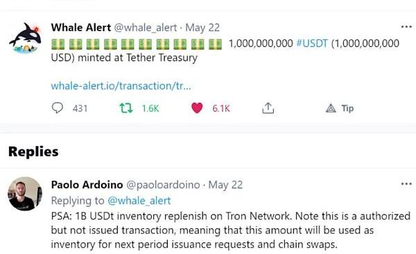Click the May 22 date on Whale Alert tweet

[202, 28]
